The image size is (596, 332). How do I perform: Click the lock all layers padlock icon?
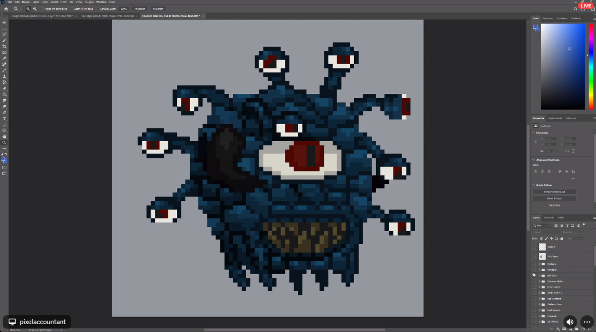pyautogui.click(x=563, y=238)
